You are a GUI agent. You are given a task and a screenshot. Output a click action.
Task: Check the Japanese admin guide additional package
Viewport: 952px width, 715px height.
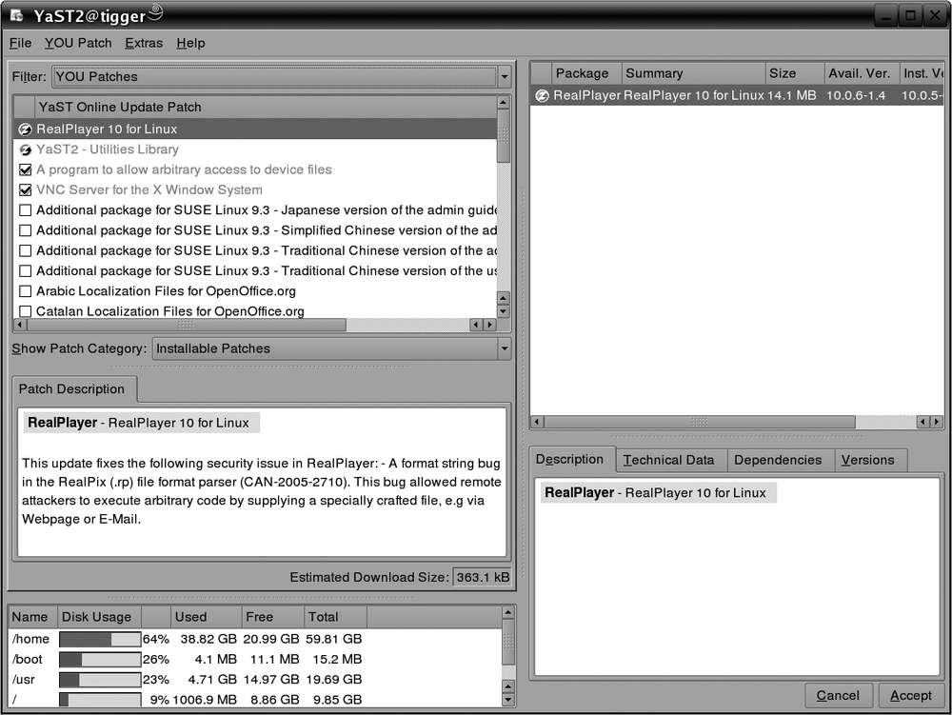click(x=25, y=210)
